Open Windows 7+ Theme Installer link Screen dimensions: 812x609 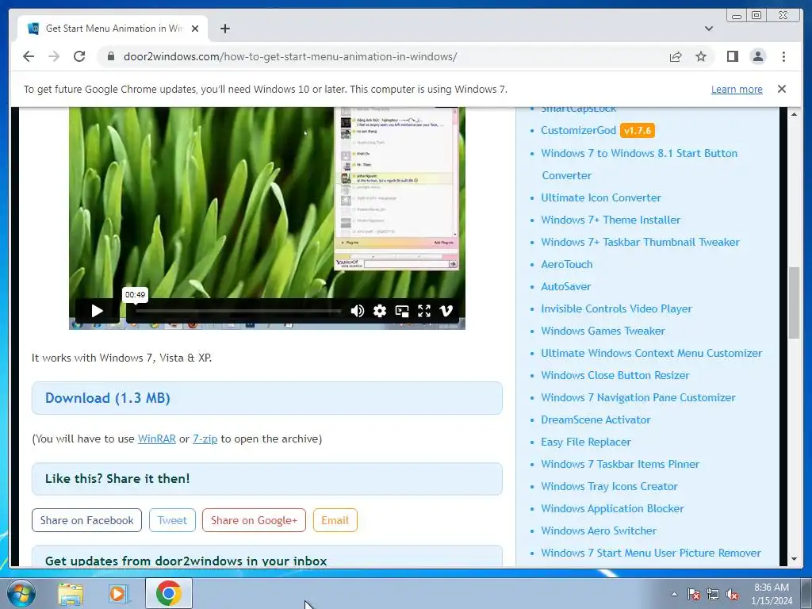[x=611, y=220]
